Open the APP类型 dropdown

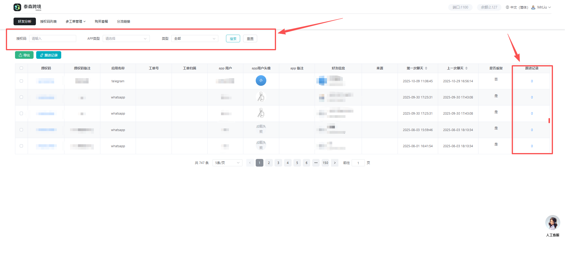(126, 38)
